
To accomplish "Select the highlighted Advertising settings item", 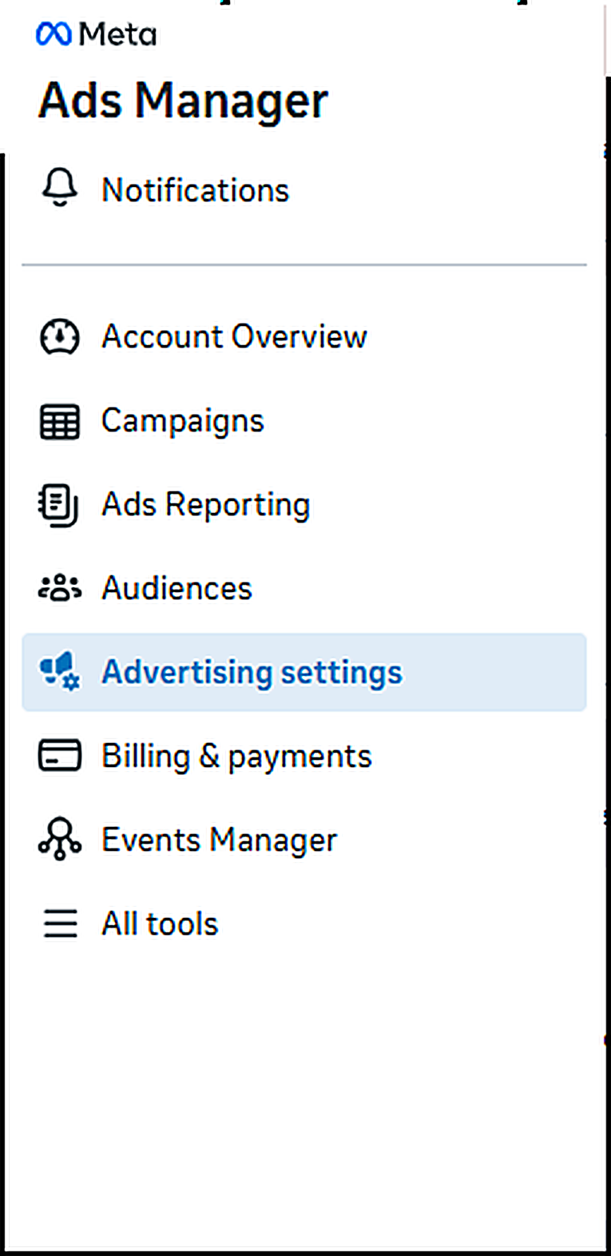I will [x=304, y=673].
